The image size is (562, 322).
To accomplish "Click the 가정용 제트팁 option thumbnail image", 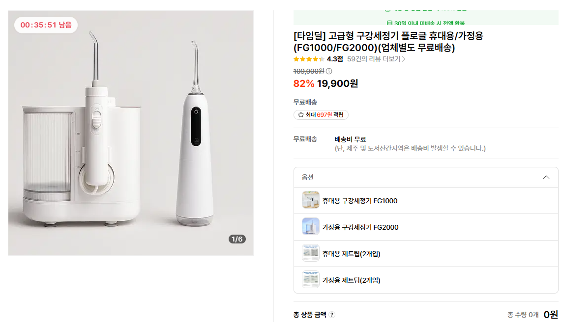I will [311, 280].
